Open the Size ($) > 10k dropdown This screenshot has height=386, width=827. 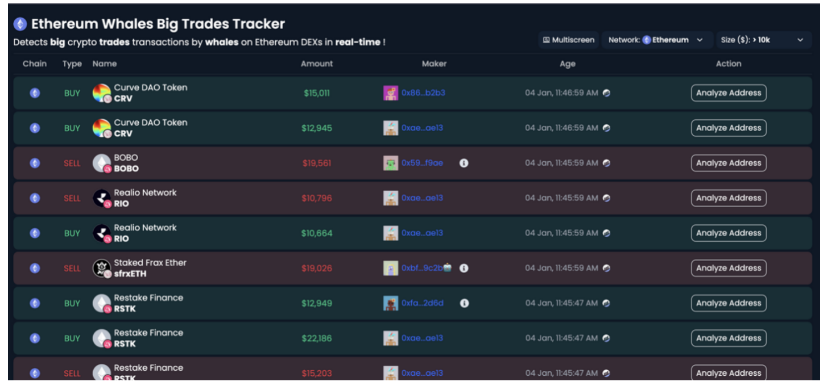[x=763, y=40]
